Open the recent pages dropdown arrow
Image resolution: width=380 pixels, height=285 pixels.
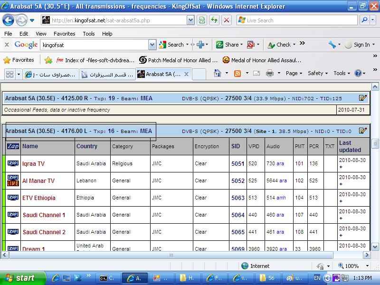click(32, 20)
